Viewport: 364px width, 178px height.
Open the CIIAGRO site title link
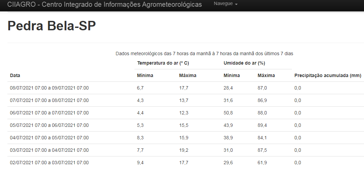(104, 4)
